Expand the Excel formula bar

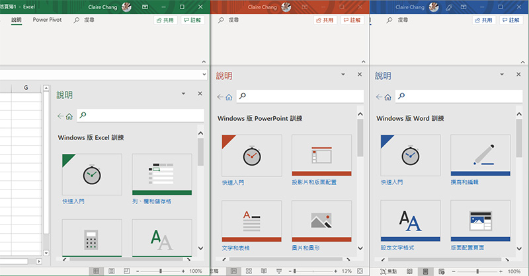pos(204,74)
